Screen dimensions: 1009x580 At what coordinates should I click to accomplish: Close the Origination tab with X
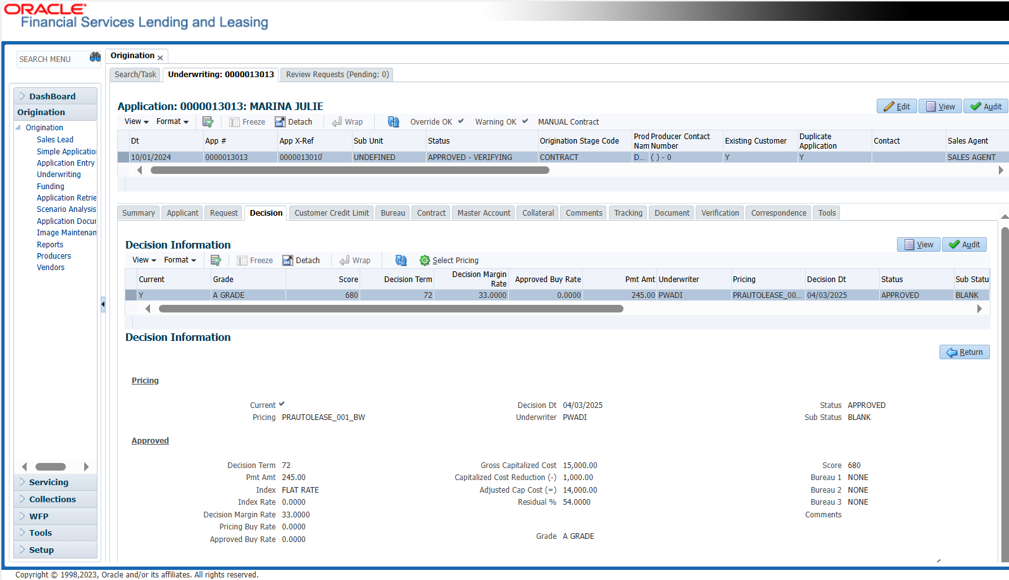pos(160,58)
